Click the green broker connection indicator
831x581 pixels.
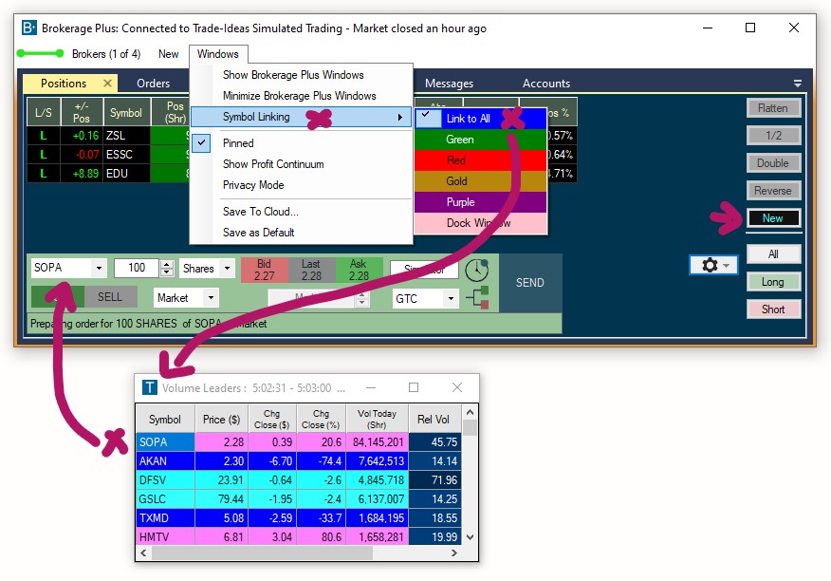(41, 54)
